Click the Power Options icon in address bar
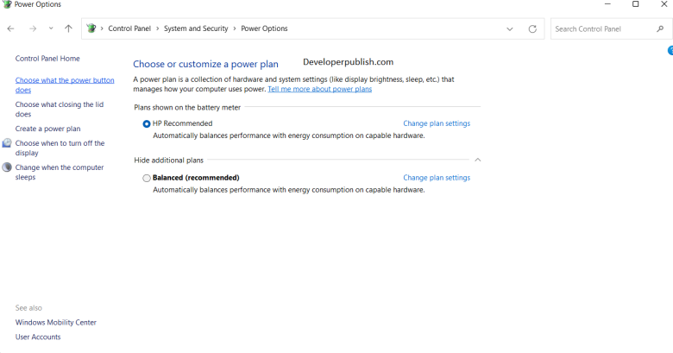This screenshot has width=673, height=353. point(91,28)
